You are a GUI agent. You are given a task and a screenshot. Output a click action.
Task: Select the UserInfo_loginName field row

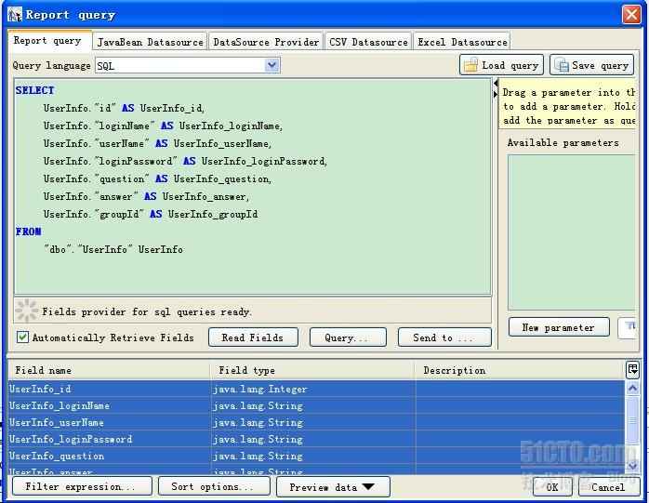[x=316, y=405]
